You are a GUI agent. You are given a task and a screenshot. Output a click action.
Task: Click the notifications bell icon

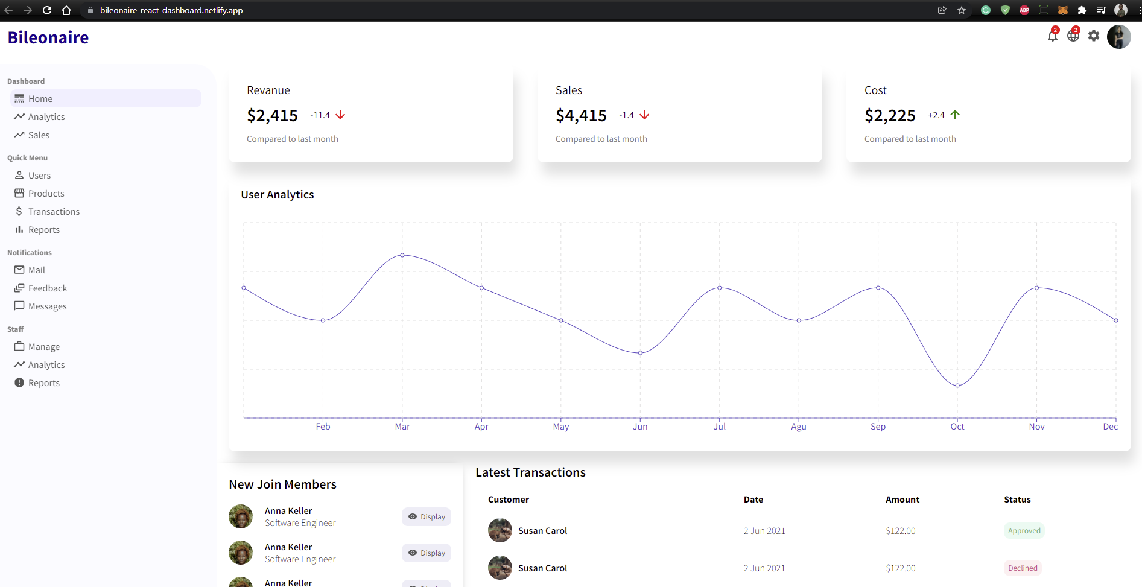coord(1052,36)
